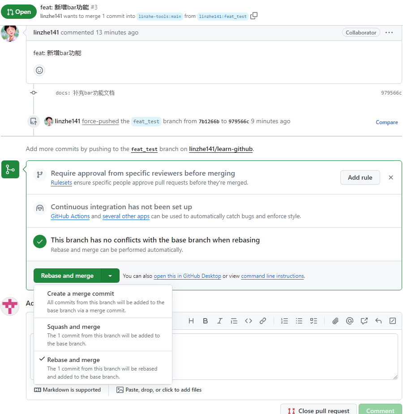403x414 pixels.
Task: Open this in GitHub Desktop link
Action: tap(187, 276)
